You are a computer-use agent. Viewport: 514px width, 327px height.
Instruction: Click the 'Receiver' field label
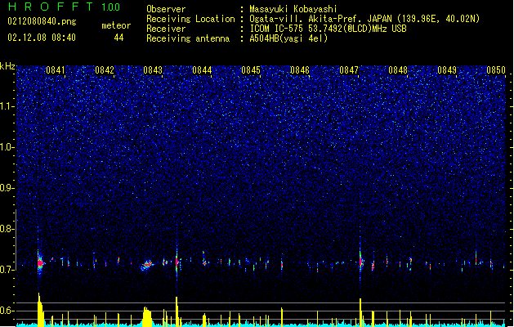(166, 29)
